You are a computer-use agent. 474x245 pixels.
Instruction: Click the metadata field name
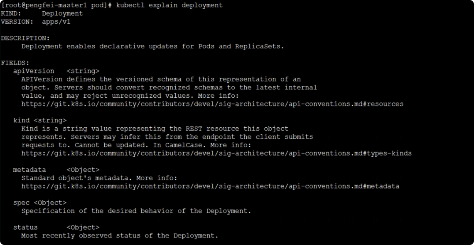click(29, 170)
